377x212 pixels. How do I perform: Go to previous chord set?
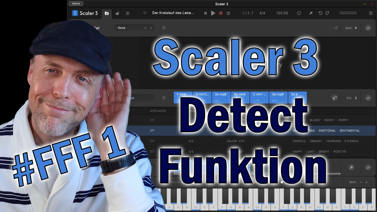(145, 28)
